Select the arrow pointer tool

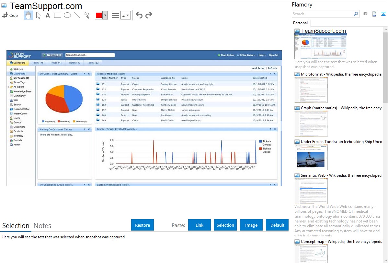coord(38,15)
